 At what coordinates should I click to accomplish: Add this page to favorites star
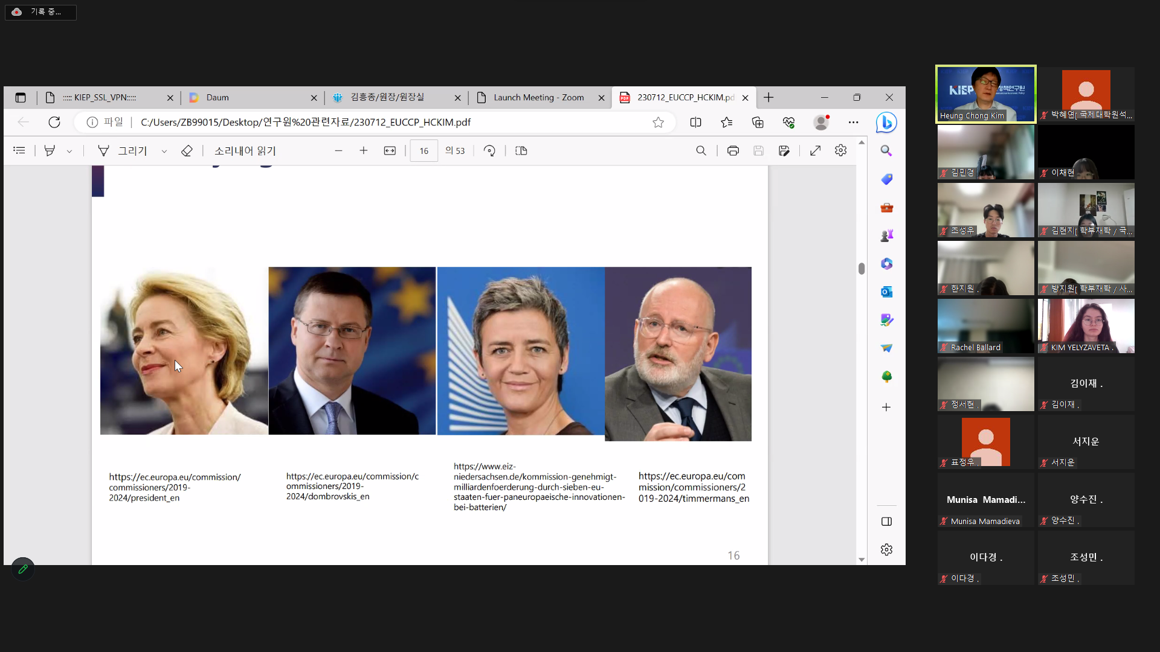tap(658, 123)
